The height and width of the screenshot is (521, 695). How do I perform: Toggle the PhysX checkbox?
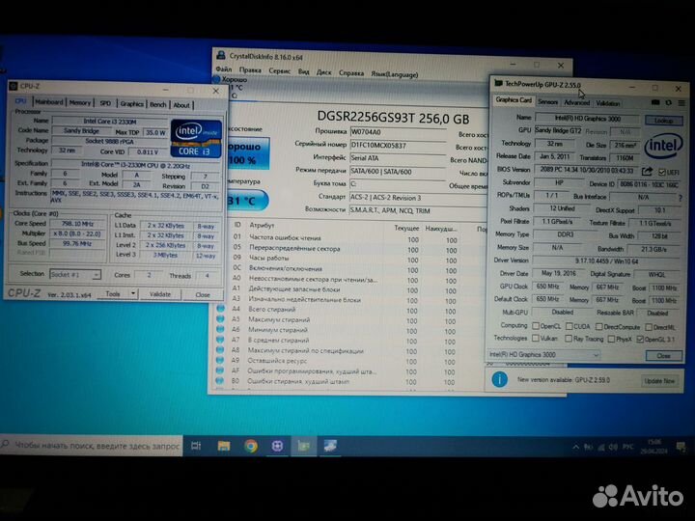pyautogui.click(x=611, y=339)
